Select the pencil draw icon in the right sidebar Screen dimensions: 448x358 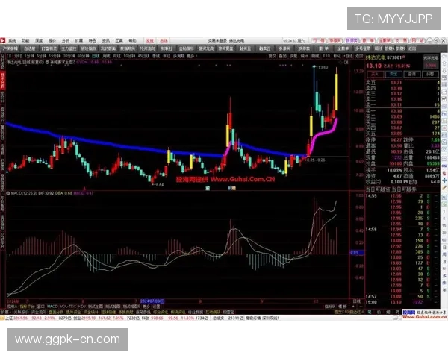(x=444, y=187)
